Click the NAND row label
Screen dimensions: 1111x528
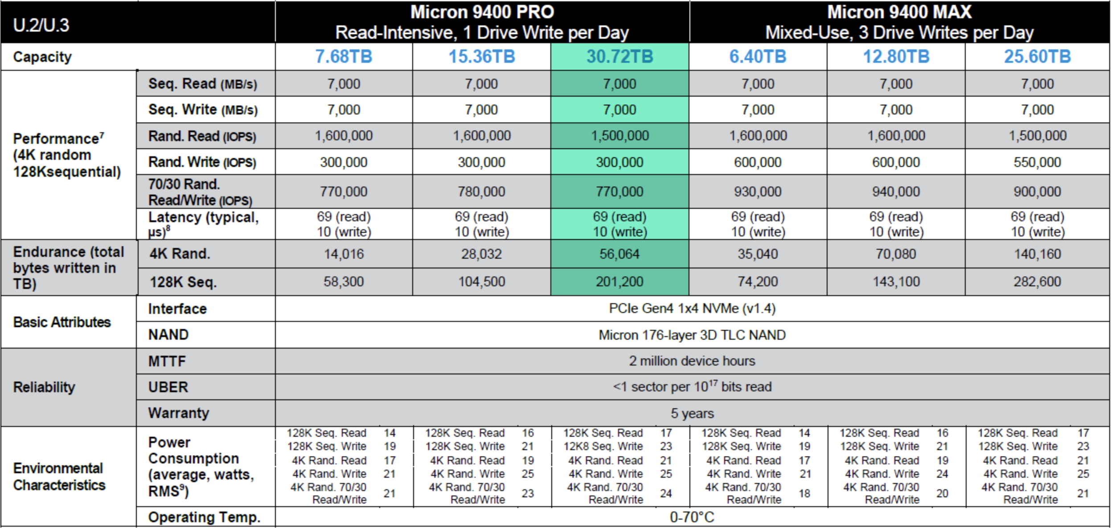point(168,335)
